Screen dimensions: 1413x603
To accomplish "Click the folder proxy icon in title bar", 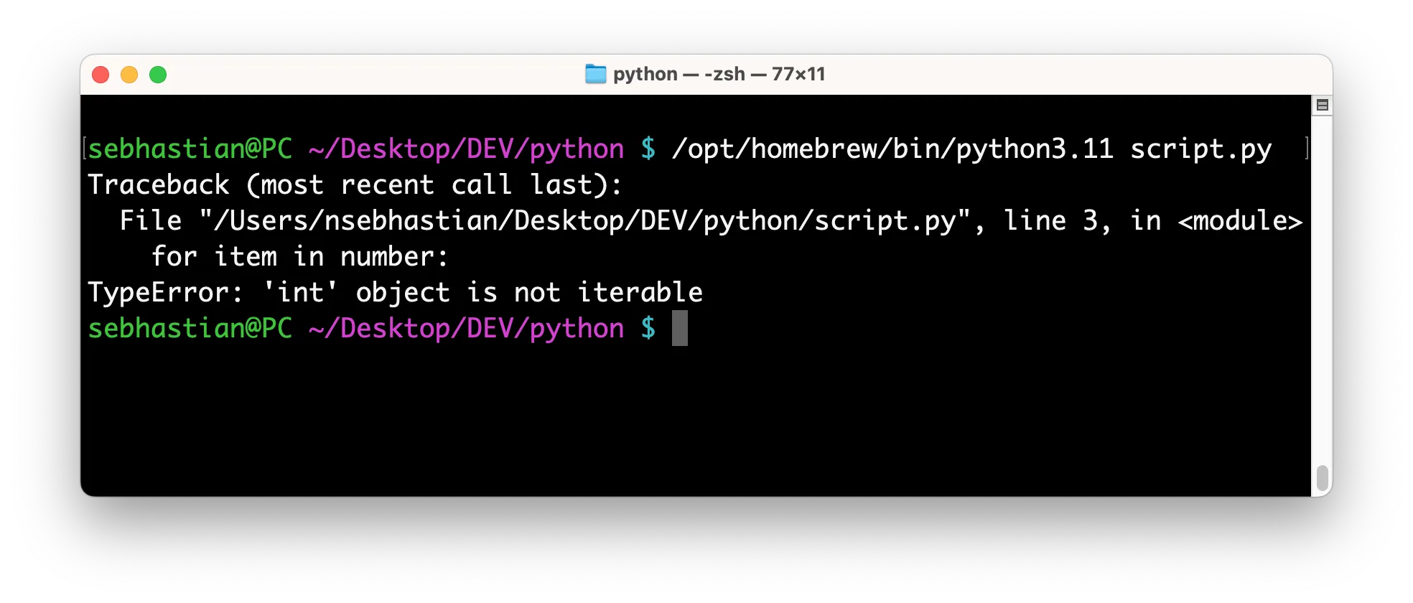I will 595,74.
